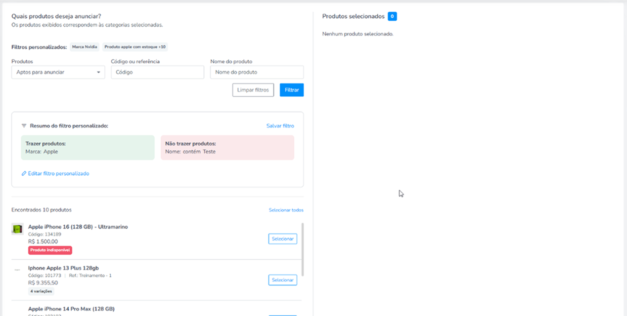The width and height of the screenshot is (627, 316).
Task: Open the Produtos 'Aptos para anunciar' dropdown
Action: 58,72
